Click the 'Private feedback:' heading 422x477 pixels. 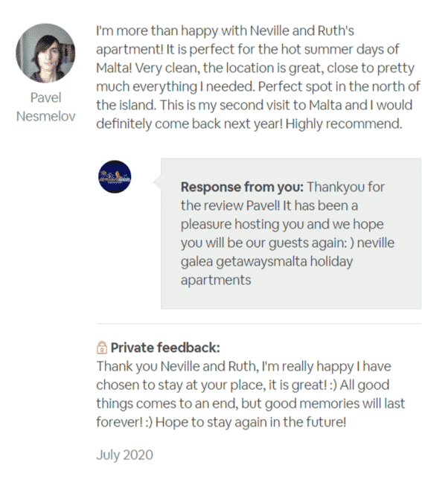tap(165, 348)
